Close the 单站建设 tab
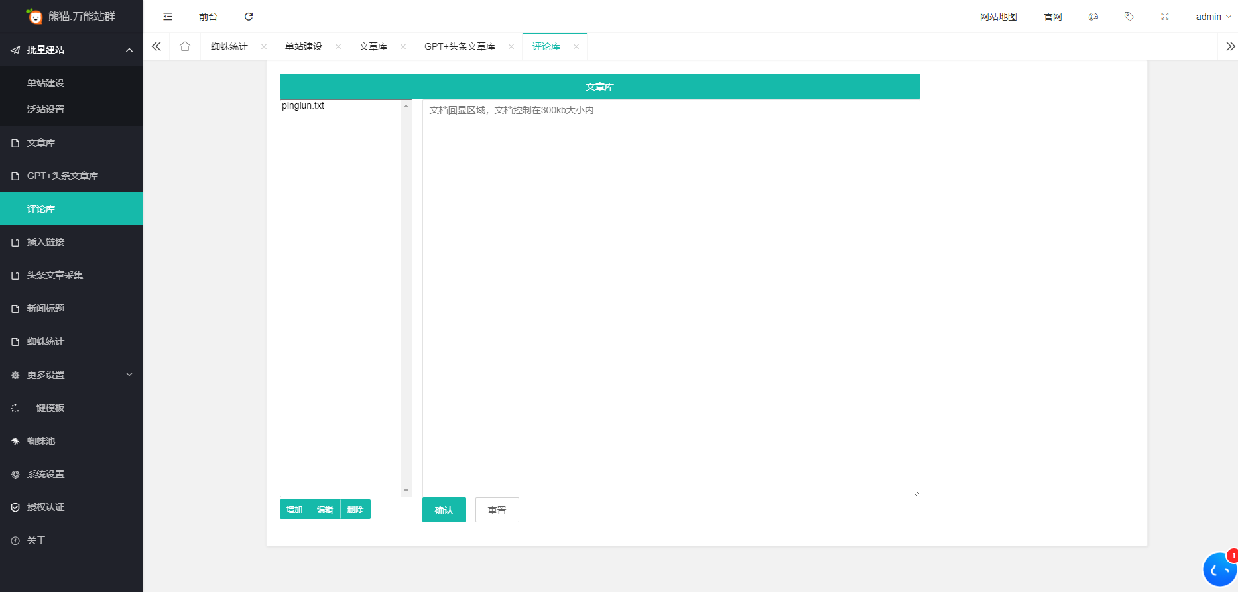Screen dimensions: 1238x592 point(338,46)
